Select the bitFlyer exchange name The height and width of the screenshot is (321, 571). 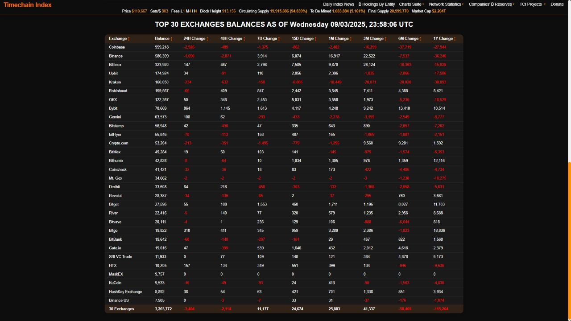[115, 135]
